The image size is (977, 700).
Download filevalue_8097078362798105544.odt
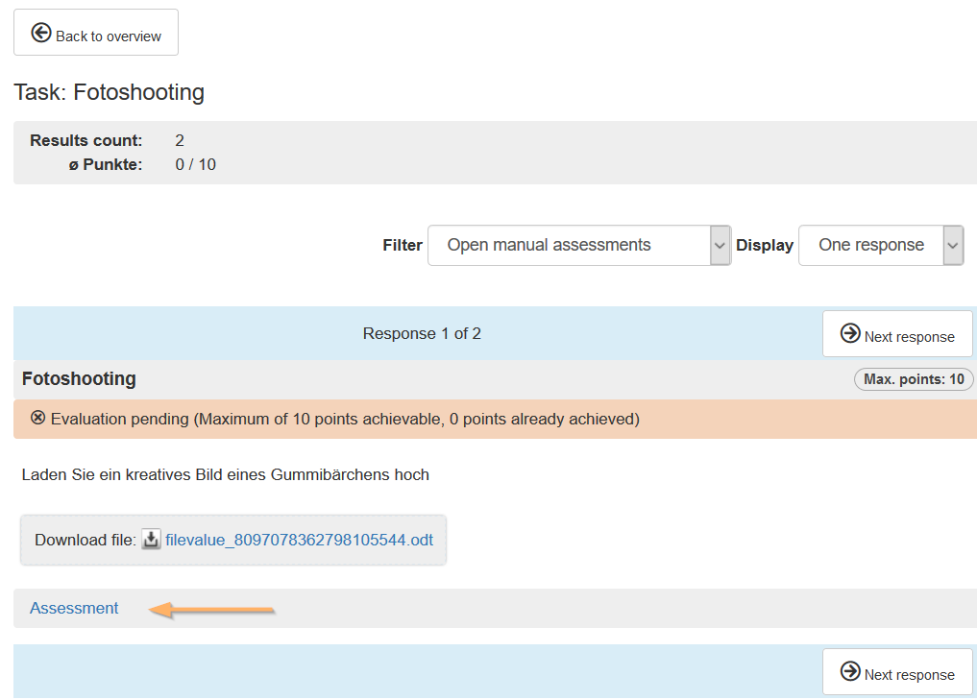pyautogui.click(x=299, y=541)
